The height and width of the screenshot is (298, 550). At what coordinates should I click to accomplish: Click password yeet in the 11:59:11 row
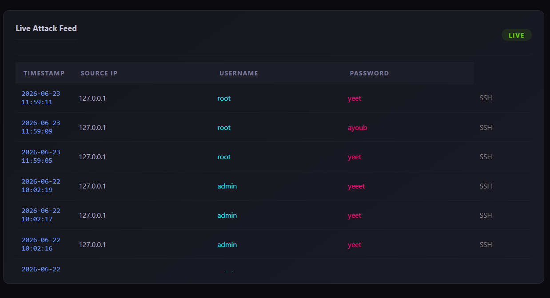click(355, 98)
